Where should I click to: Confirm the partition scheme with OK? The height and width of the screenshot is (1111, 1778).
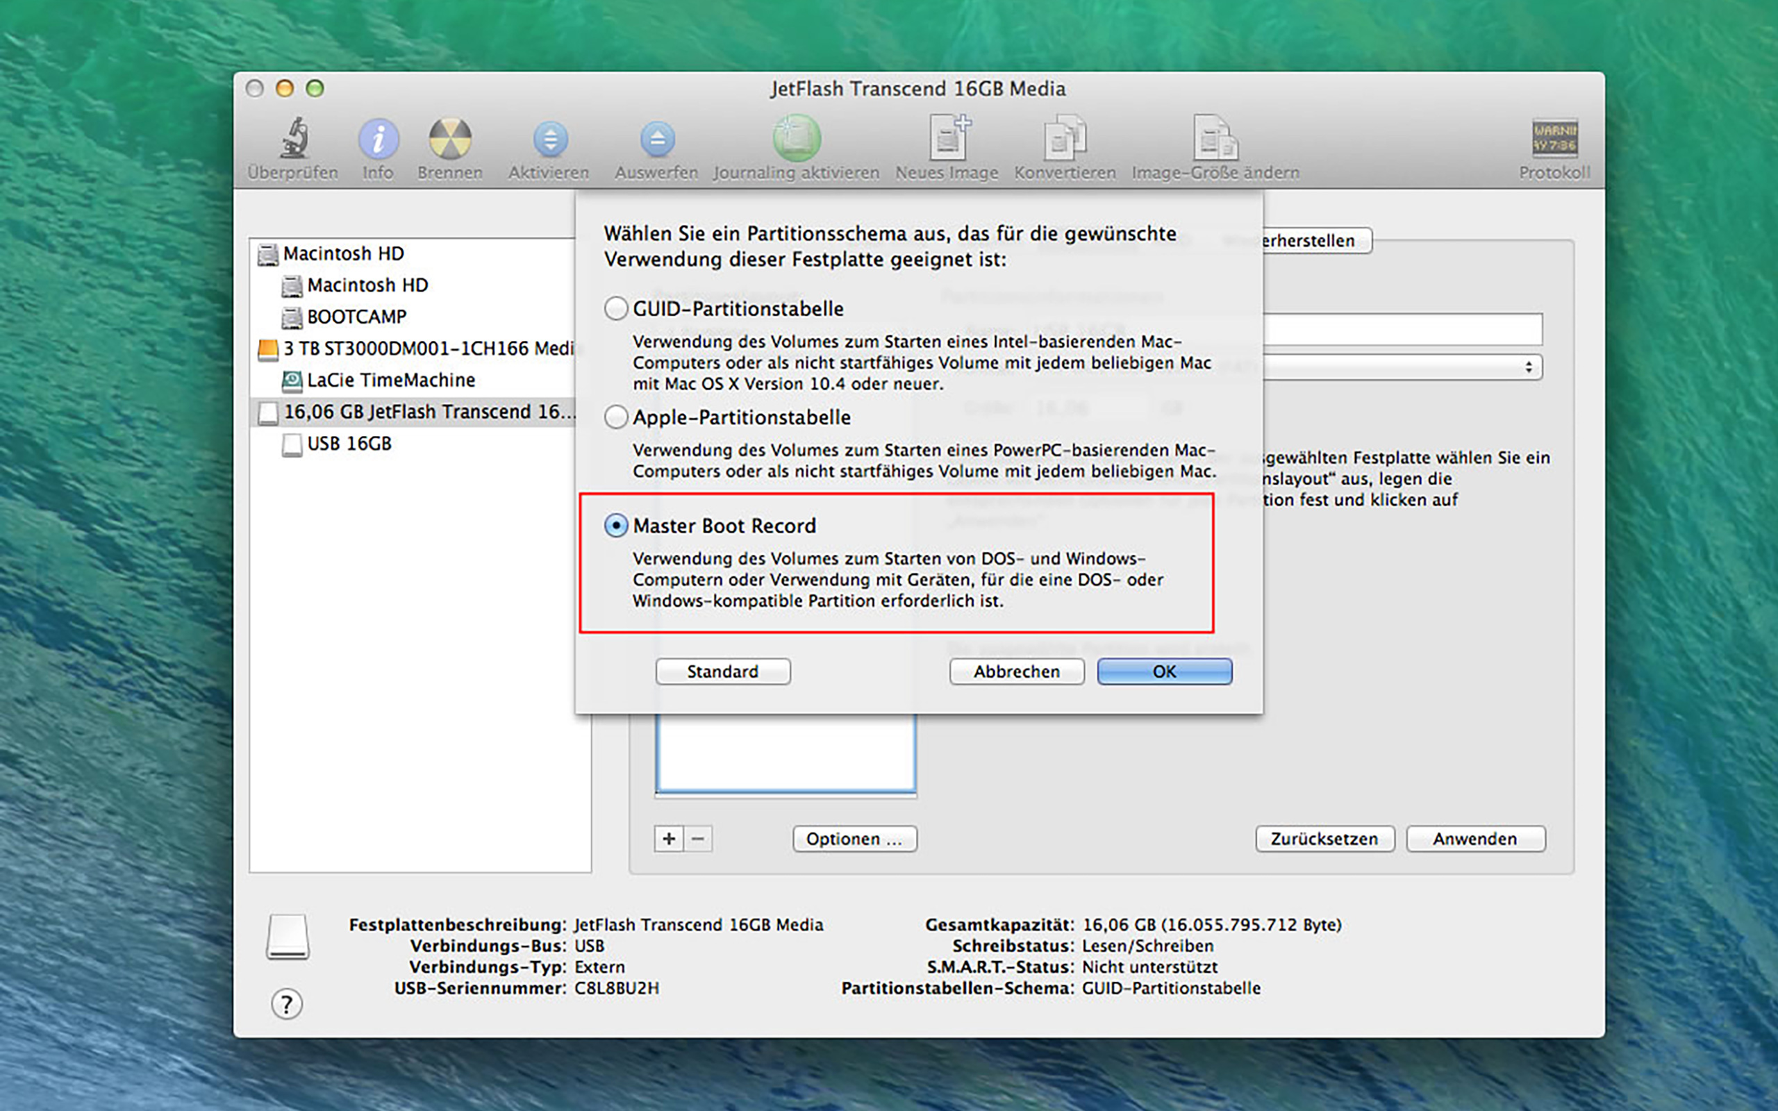[x=1164, y=671]
